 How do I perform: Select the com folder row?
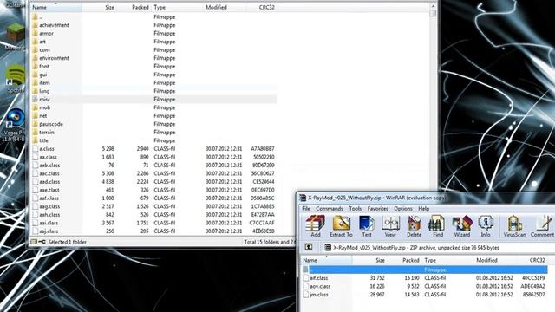(154, 50)
